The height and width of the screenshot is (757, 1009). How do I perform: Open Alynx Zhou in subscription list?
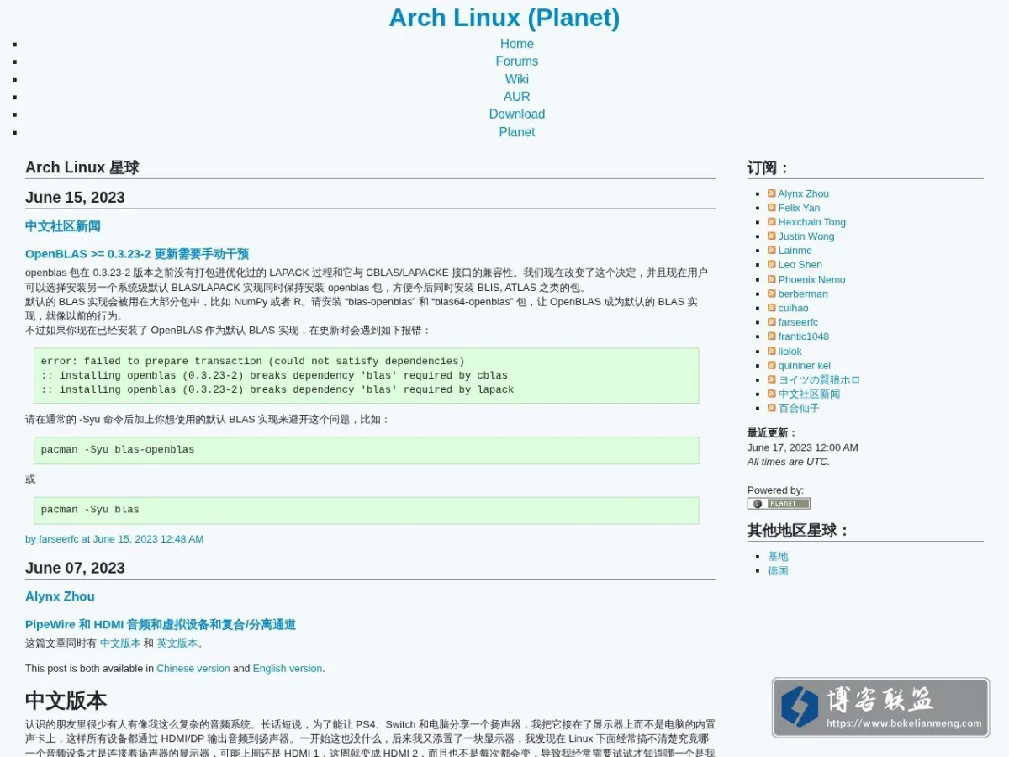point(803,193)
